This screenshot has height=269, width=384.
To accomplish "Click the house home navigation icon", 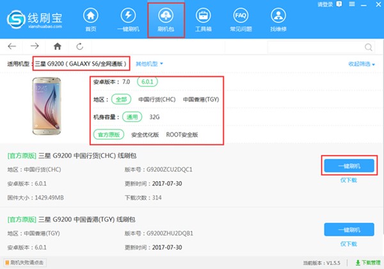I will tap(58, 46).
